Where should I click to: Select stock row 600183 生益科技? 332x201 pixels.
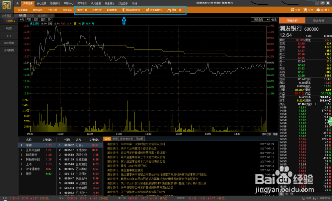tap(80, 174)
